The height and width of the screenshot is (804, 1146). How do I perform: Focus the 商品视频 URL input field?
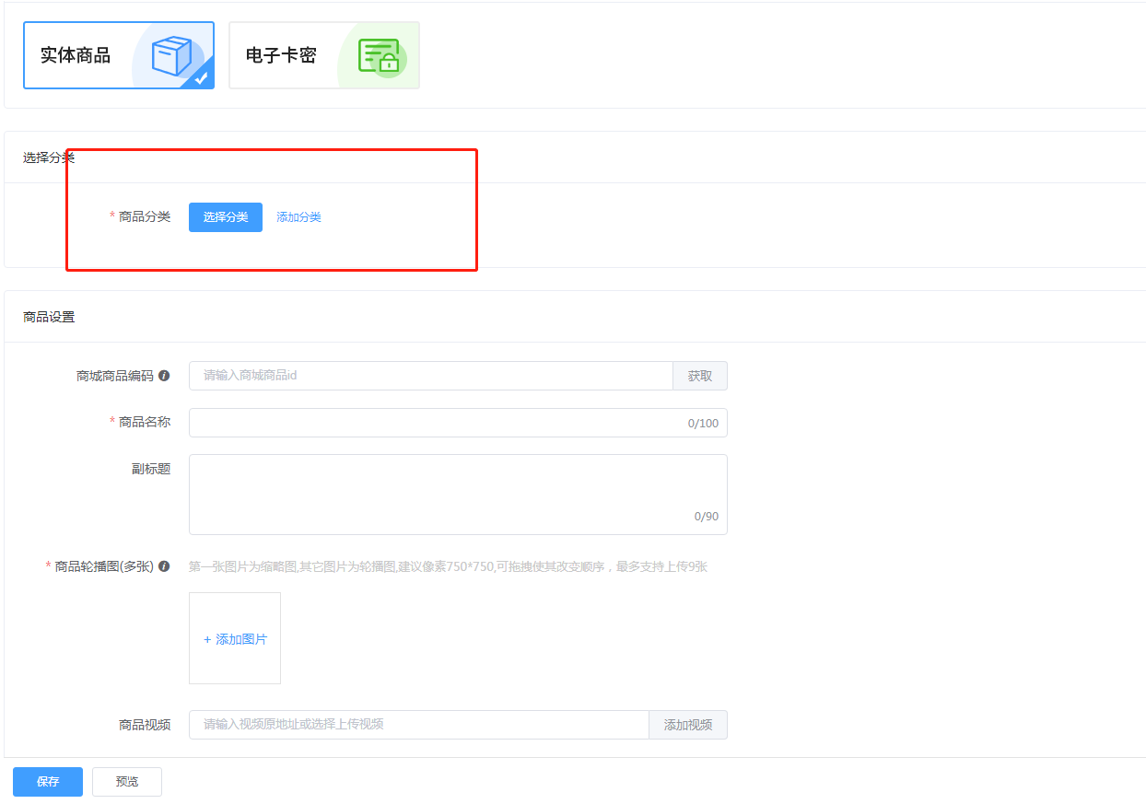tap(419, 725)
